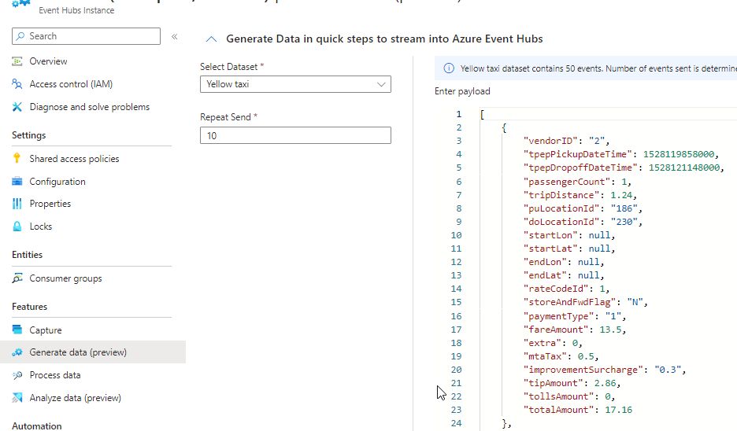
Task: Click the Analyze data (preview) icon
Action: coord(17,398)
